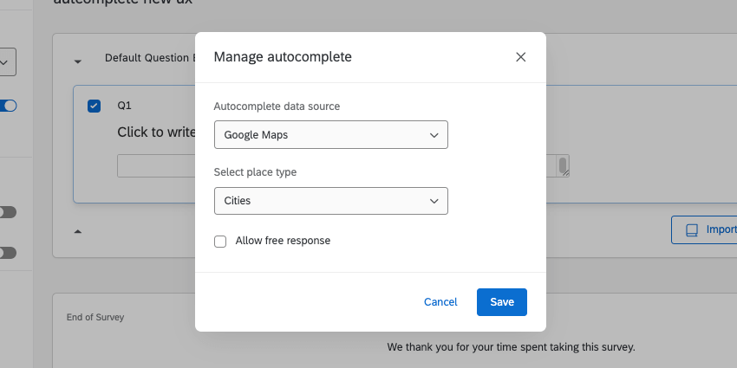
Task: Click the text box scrollbar handle
Action: (563, 165)
